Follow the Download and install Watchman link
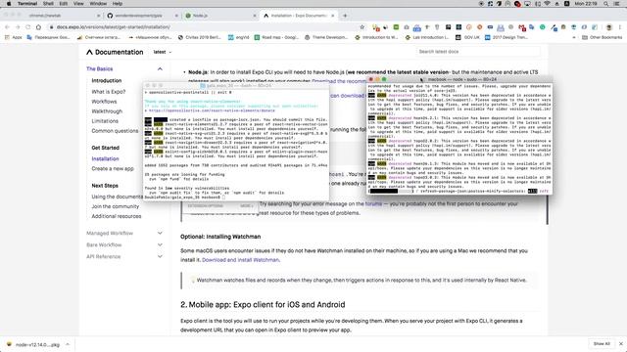This screenshot has height=352, width=627. click(x=240, y=260)
